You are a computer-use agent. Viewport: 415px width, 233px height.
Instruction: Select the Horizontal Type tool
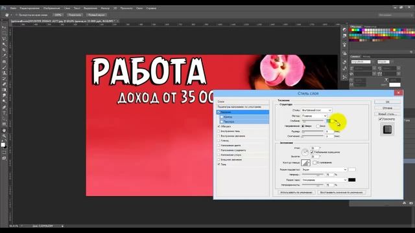(4, 113)
